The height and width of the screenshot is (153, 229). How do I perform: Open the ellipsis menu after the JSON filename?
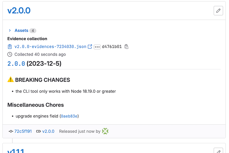[97, 47]
